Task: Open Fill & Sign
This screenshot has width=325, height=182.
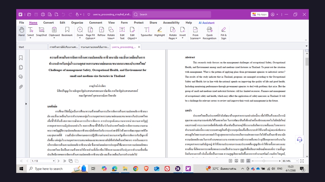Action: pos(223,33)
